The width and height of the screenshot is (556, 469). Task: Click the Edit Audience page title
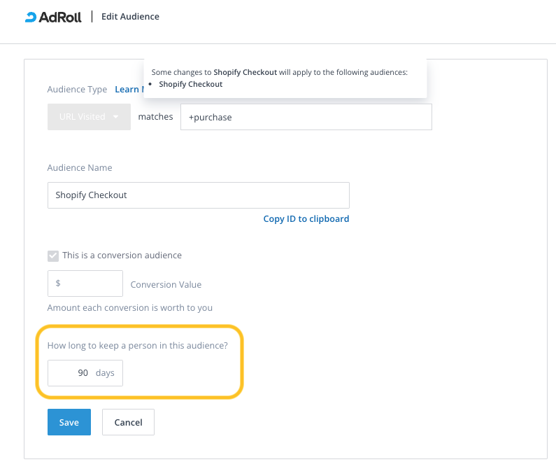(130, 16)
